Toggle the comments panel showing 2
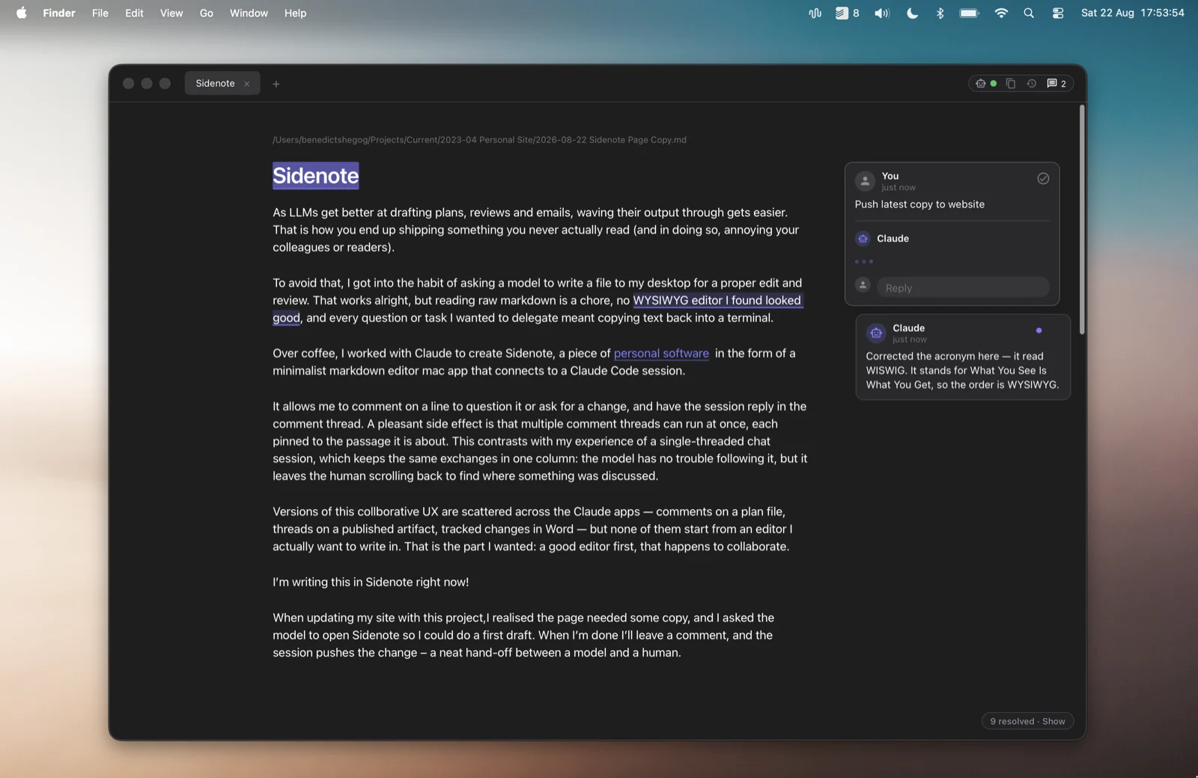The height and width of the screenshot is (778, 1198). tap(1056, 83)
